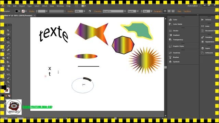
Task: Expand the opacity percentage dropdown
Action: point(84,11)
